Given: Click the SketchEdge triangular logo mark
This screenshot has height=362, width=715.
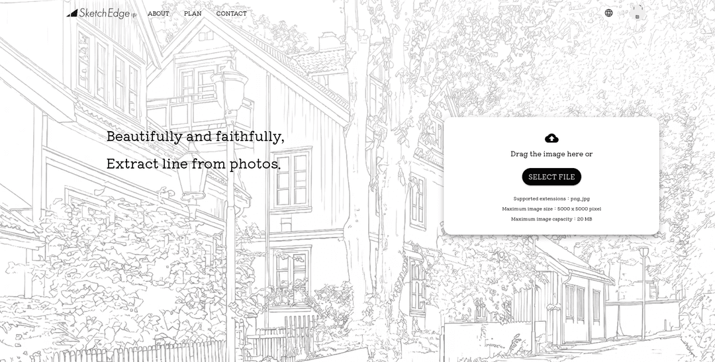Looking at the screenshot, I should point(72,13).
